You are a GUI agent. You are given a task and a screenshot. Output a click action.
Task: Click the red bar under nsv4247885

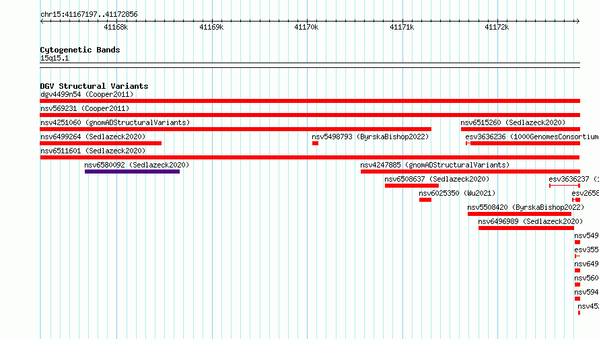coord(470,172)
